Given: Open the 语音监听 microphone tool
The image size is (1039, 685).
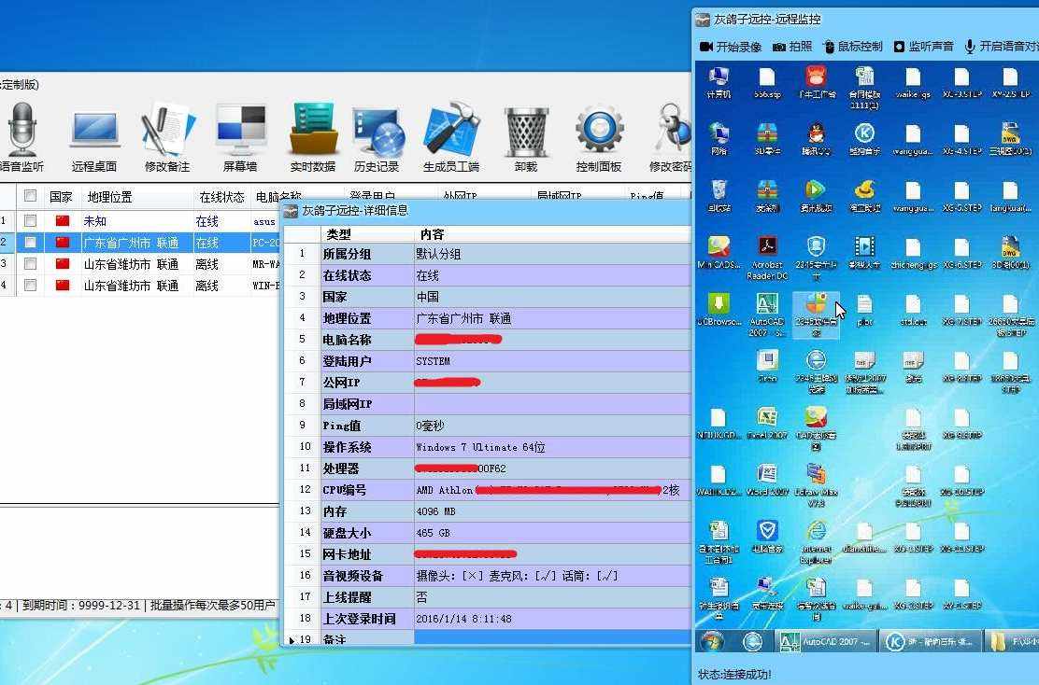Looking at the screenshot, I should point(21,138).
